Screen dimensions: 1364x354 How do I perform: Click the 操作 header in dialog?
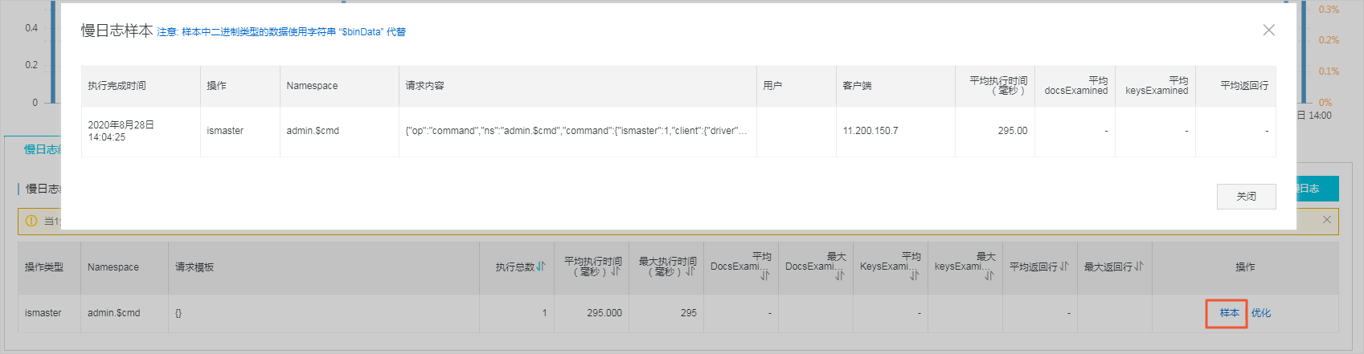click(x=216, y=86)
